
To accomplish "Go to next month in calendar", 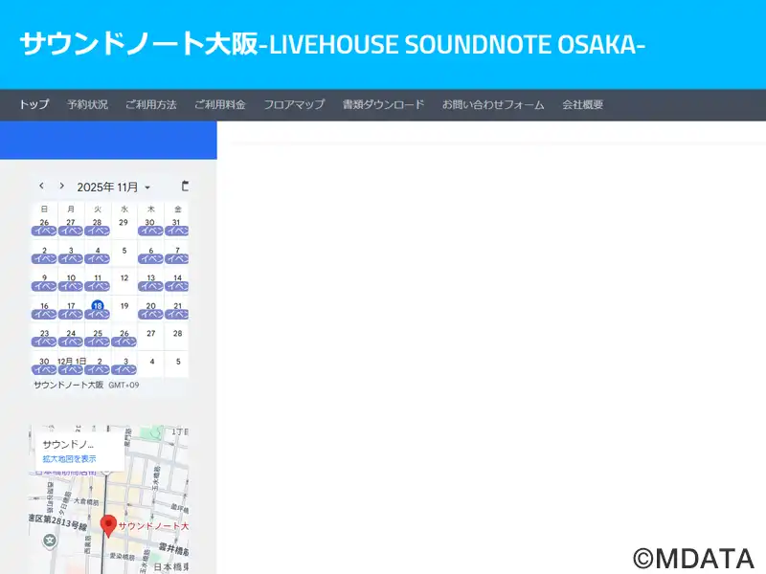I will click(62, 186).
